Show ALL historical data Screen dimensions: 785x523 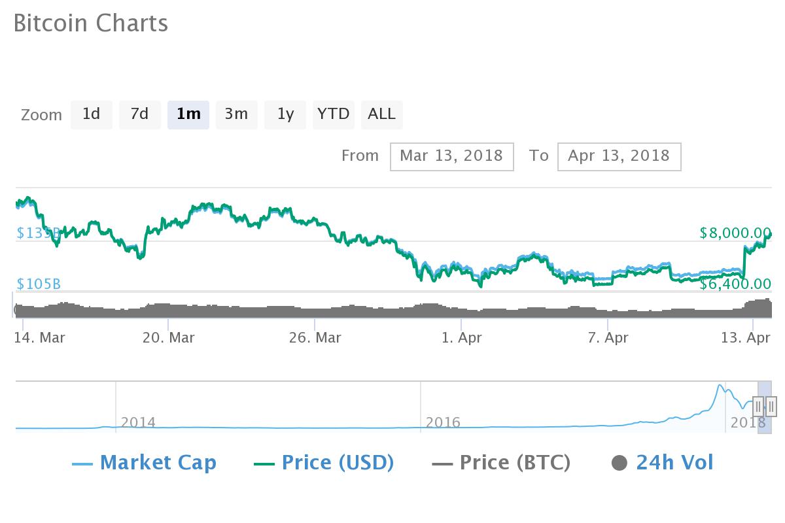381,114
